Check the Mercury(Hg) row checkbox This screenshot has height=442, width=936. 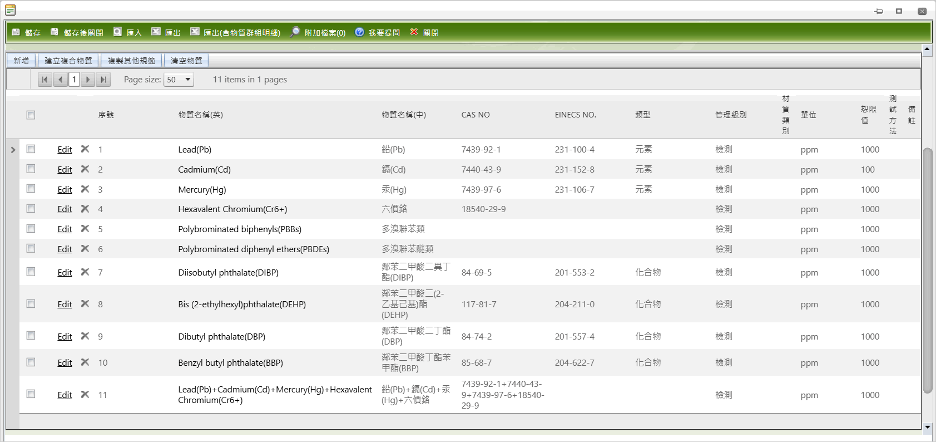pyautogui.click(x=31, y=189)
